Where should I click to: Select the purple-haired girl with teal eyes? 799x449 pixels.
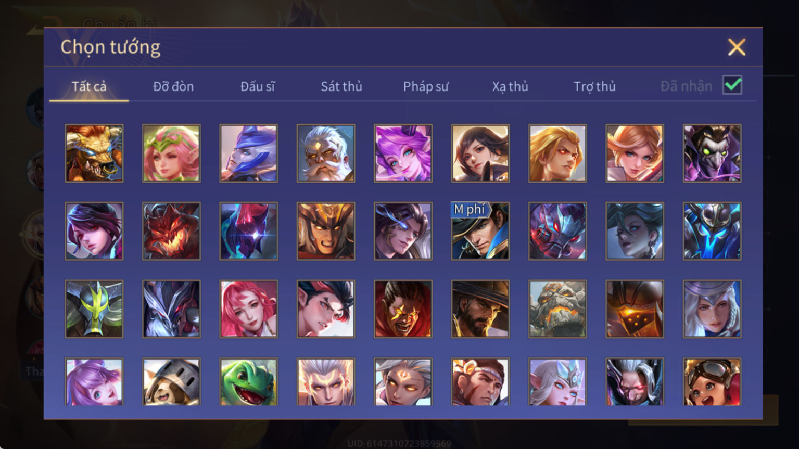[403, 153]
